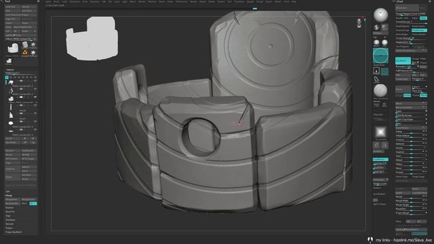Select the upper PolyMesh3D star icon
434x244 pixels.
point(33,45)
